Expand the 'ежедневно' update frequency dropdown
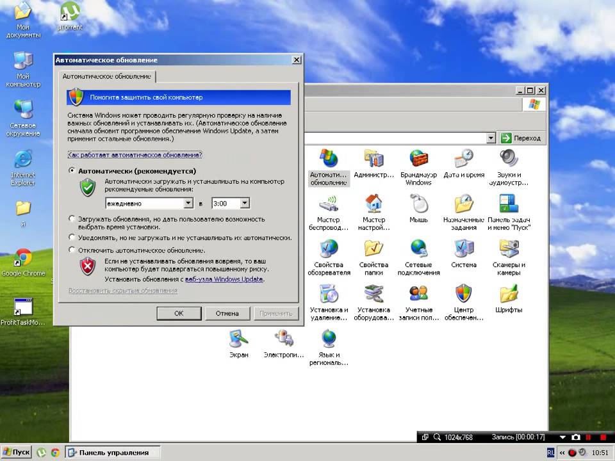The image size is (615, 461). [188, 203]
